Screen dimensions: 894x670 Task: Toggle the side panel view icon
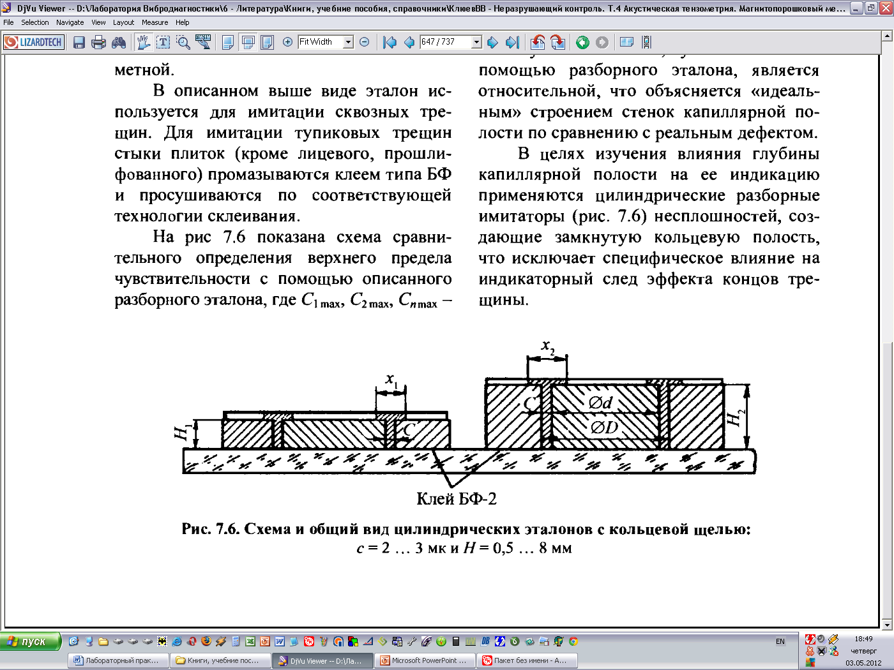[x=627, y=42]
